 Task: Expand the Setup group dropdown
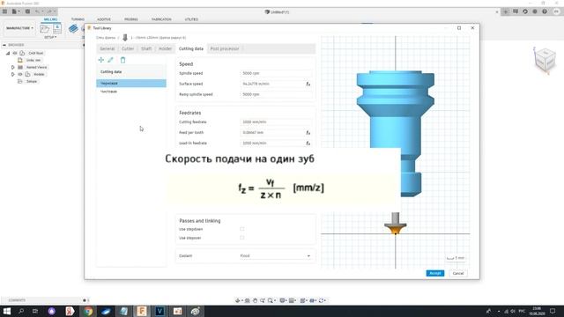50,37
